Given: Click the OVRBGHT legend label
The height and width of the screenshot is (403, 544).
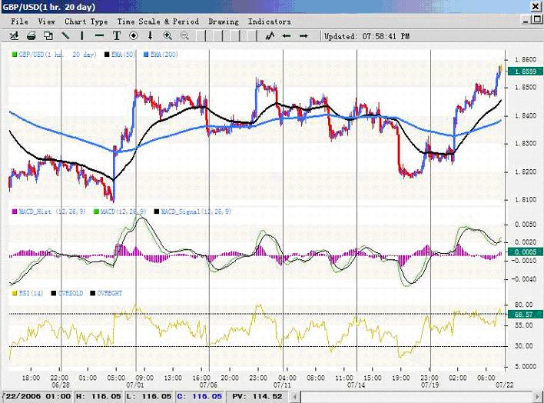Looking at the screenshot, I should click(110, 294).
